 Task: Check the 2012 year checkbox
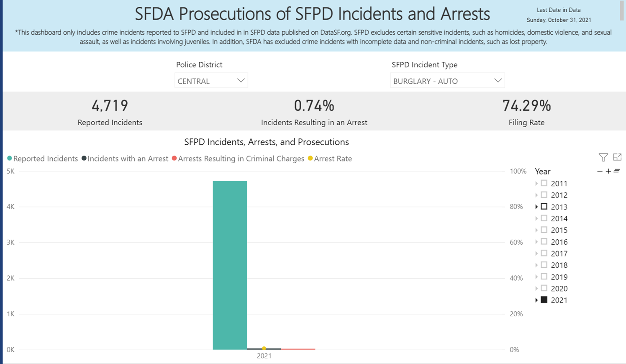point(544,195)
